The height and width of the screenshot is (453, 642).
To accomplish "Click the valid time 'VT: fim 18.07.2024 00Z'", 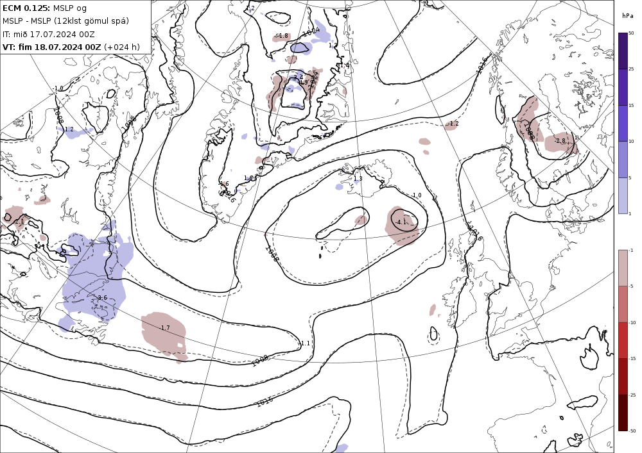I will (x=51, y=47).
